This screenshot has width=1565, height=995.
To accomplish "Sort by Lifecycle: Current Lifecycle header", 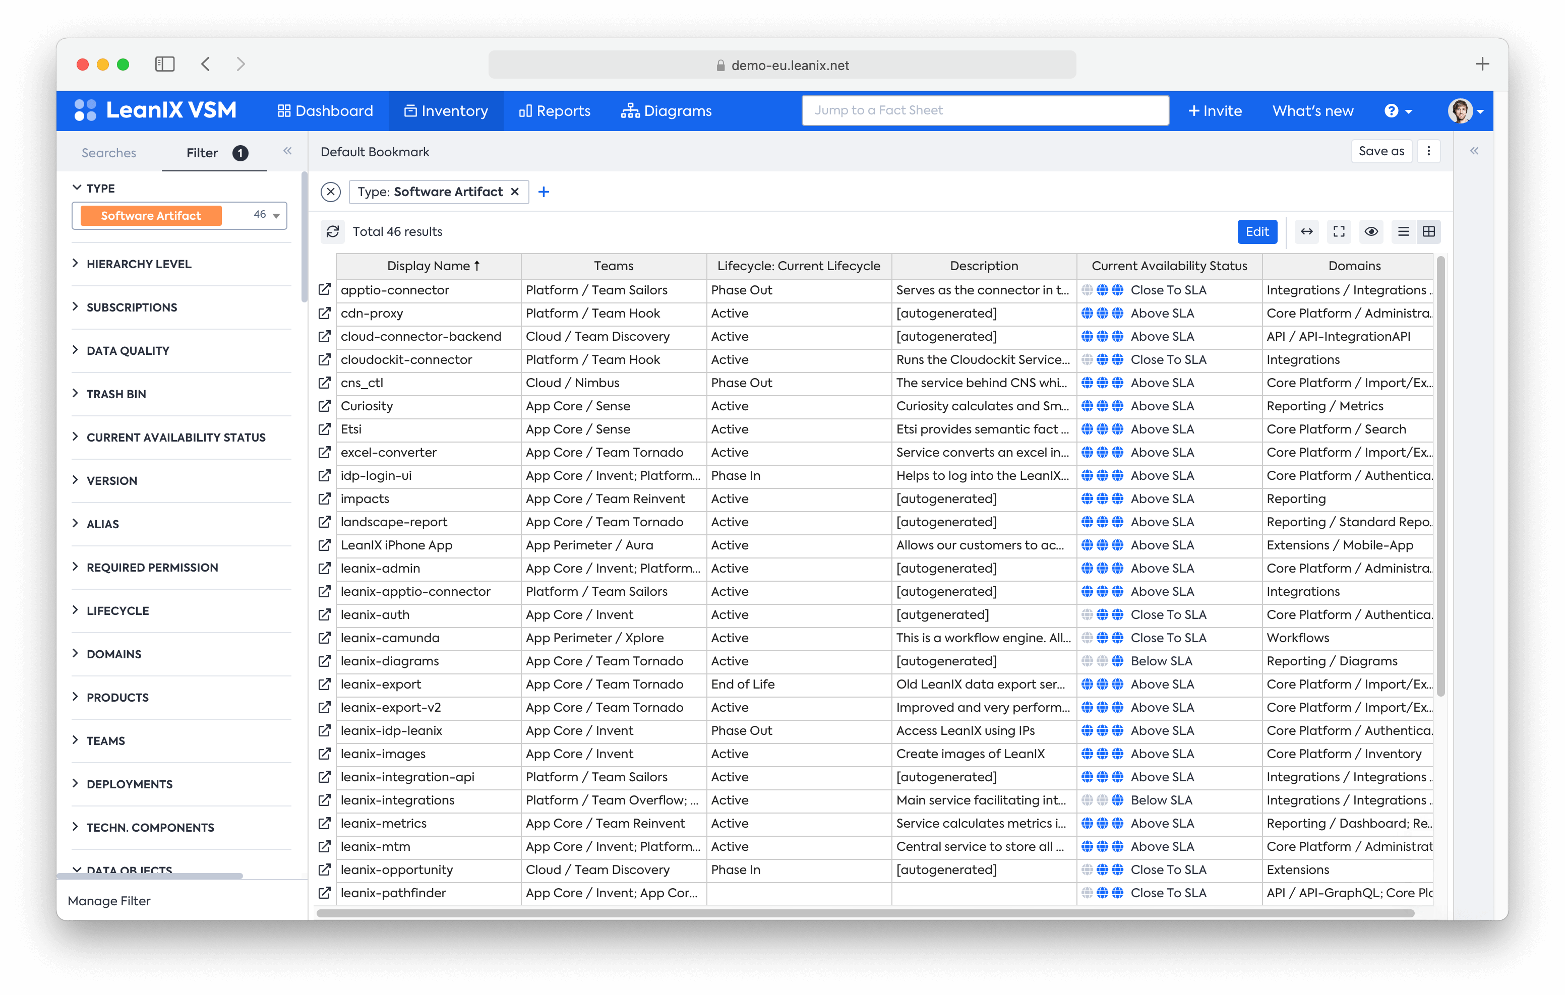I will (x=799, y=266).
